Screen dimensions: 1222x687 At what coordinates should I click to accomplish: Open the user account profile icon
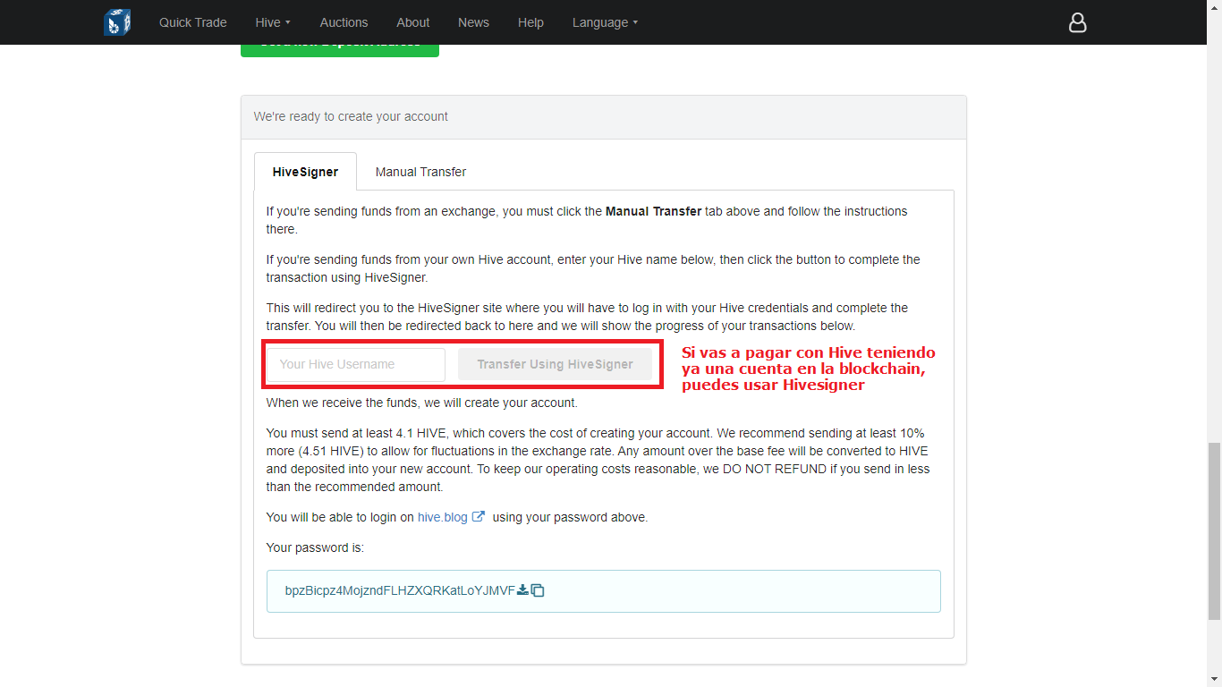[1078, 22]
